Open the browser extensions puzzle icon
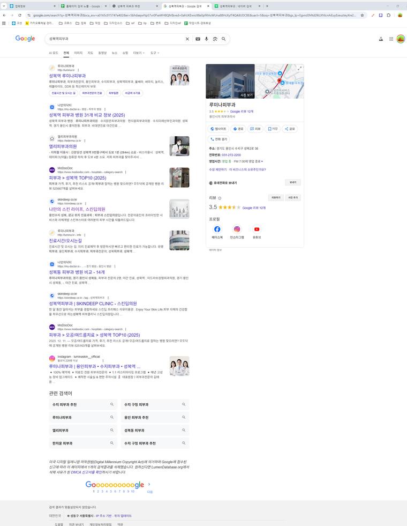This screenshot has width=407, height=526. point(389,15)
